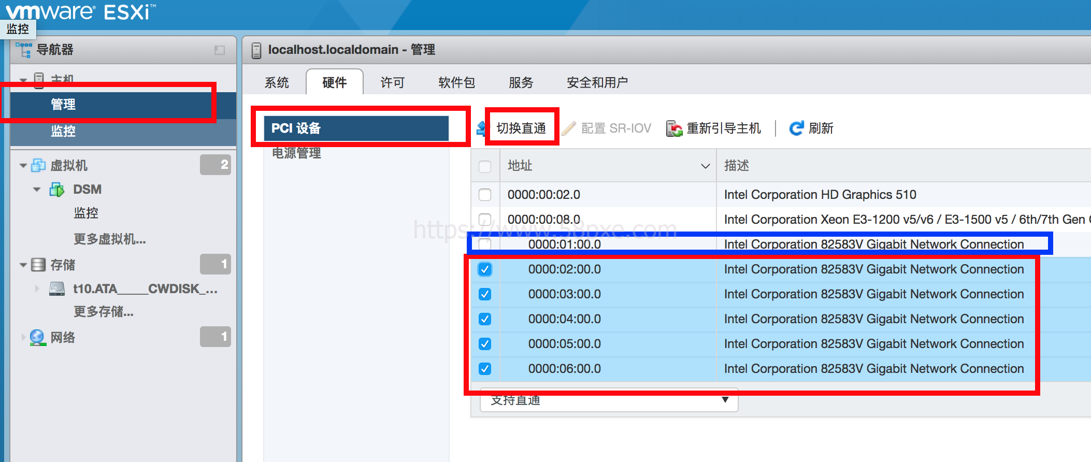This screenshot has width=1091, height=462.
Task: Switch to the Packages (软件包) tab
Action: coord(456,82)
